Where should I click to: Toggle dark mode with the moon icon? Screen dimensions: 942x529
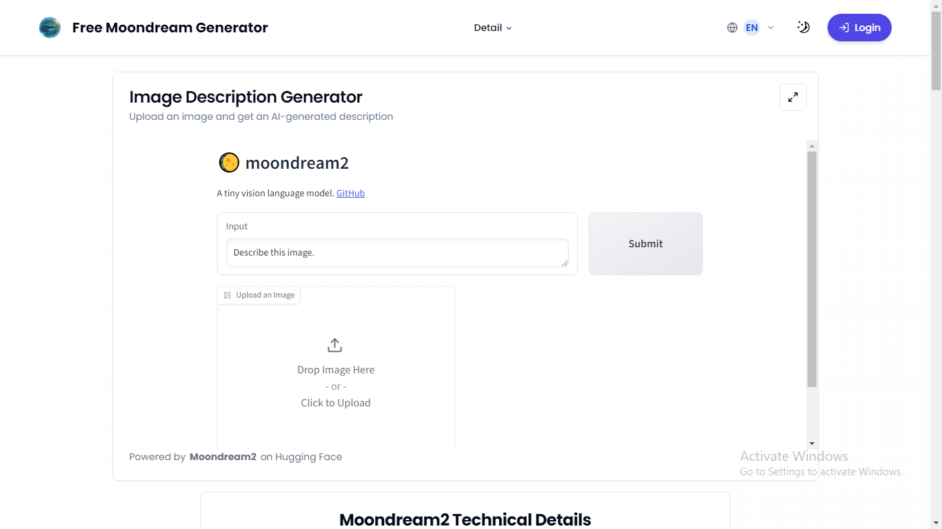pos(803,27)
